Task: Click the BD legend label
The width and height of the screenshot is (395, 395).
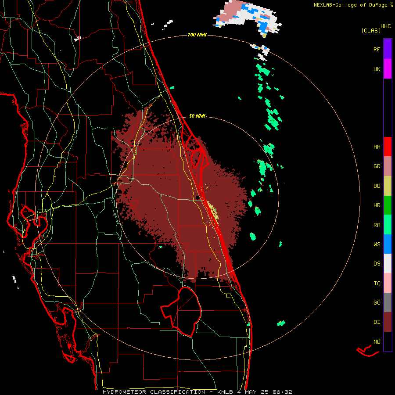Action: click(377, 186)
